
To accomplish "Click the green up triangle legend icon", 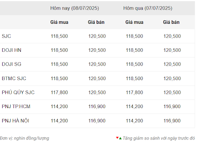I will click(x=120, y=138).
